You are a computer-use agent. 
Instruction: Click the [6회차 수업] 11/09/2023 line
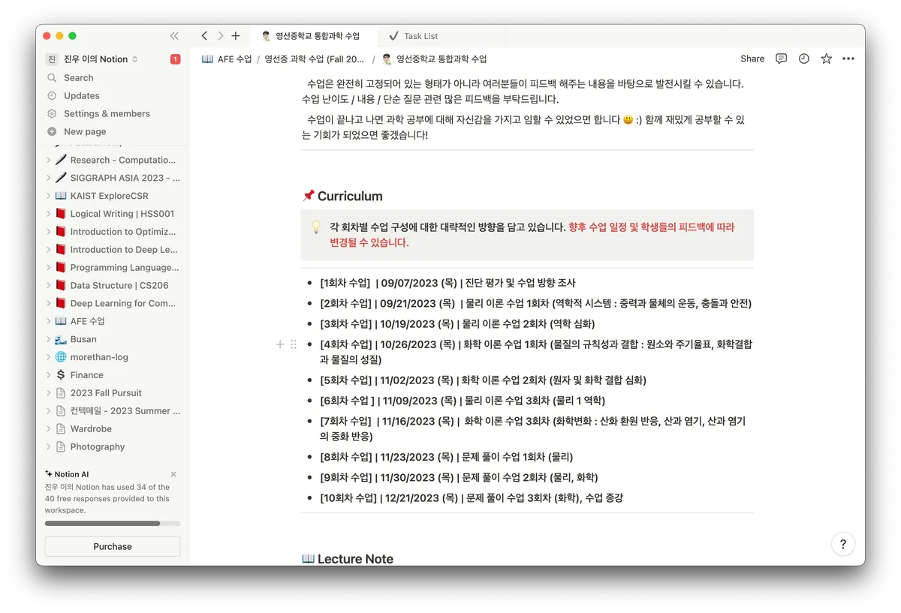coord(463,401)
